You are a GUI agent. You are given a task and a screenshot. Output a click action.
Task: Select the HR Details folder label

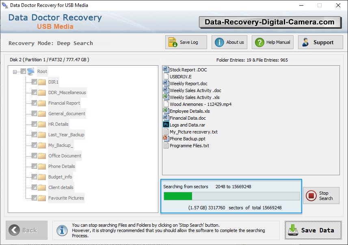58,124
